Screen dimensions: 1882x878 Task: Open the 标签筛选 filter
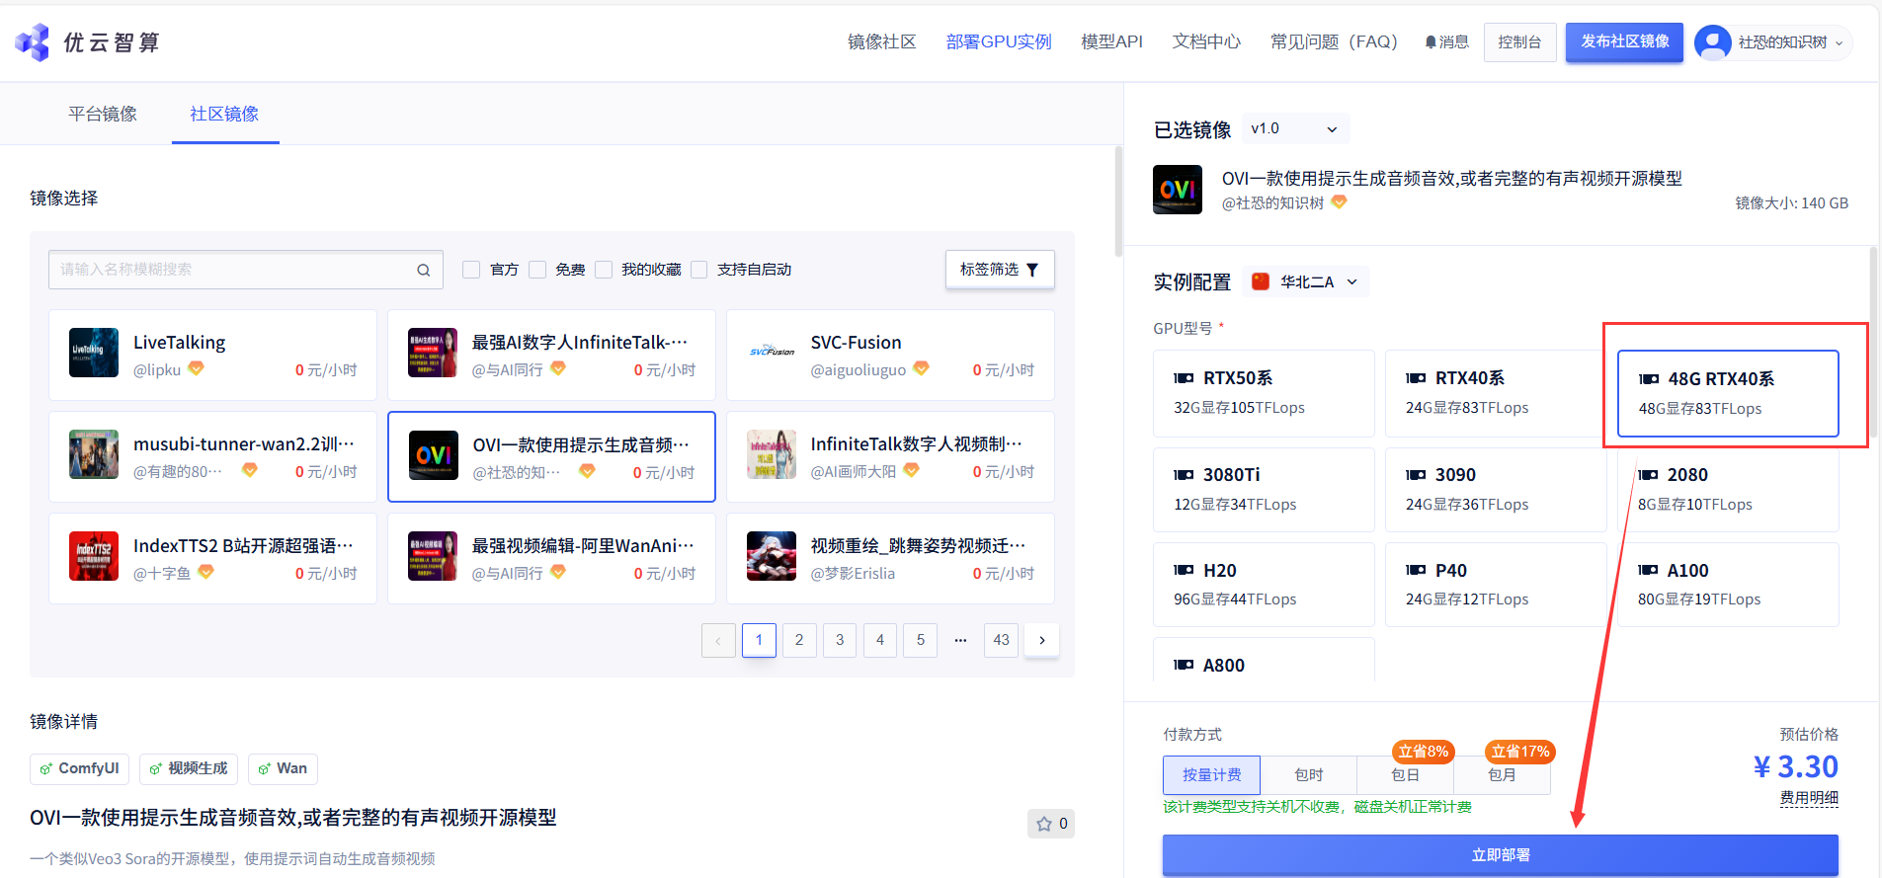click(999, 270)
